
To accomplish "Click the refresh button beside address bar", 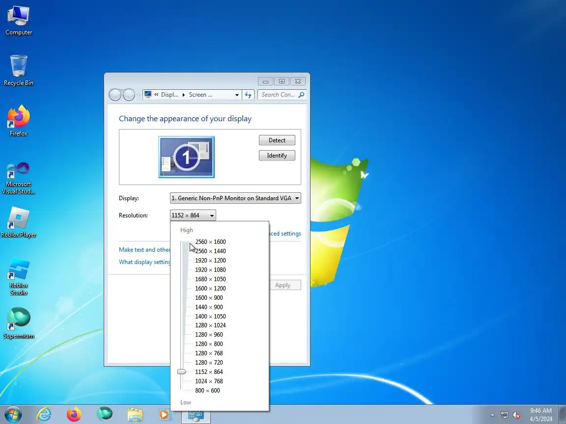I will tap(248, 95).
